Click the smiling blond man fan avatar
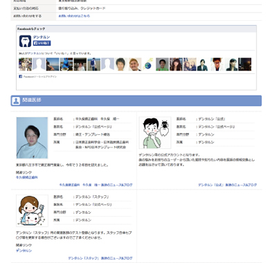Viewport: 274px width, 263px height. click(135, 64)
